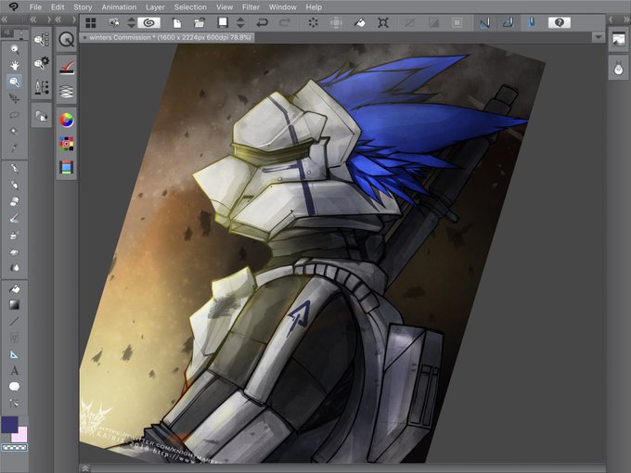This screenshot has height=473, width=631.
Task: Open the Color Wheel palette
Action: 67,121
